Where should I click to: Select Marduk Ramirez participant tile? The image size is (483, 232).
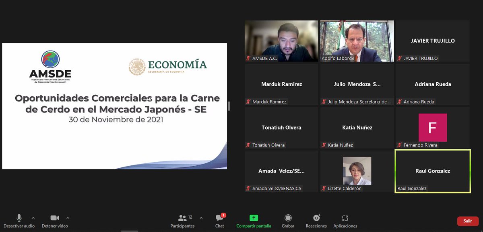coord(281,84)
